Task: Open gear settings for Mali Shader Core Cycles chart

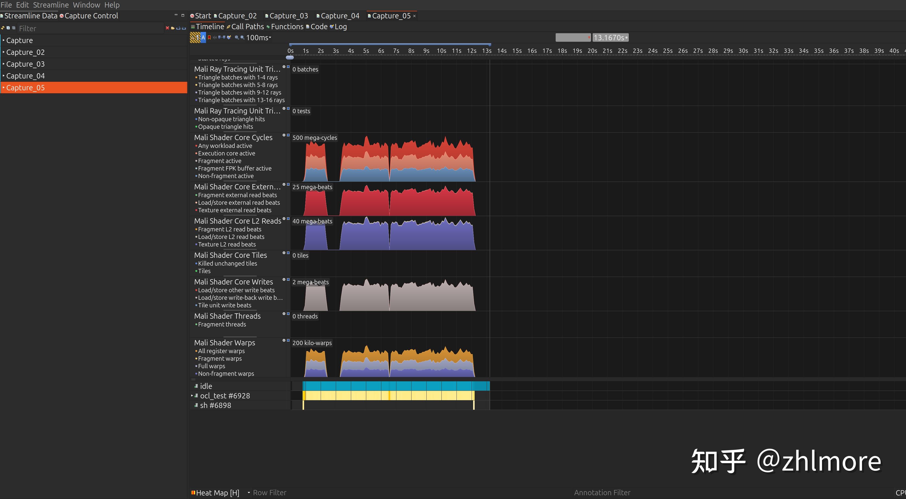Action: (x=284, y=135)
